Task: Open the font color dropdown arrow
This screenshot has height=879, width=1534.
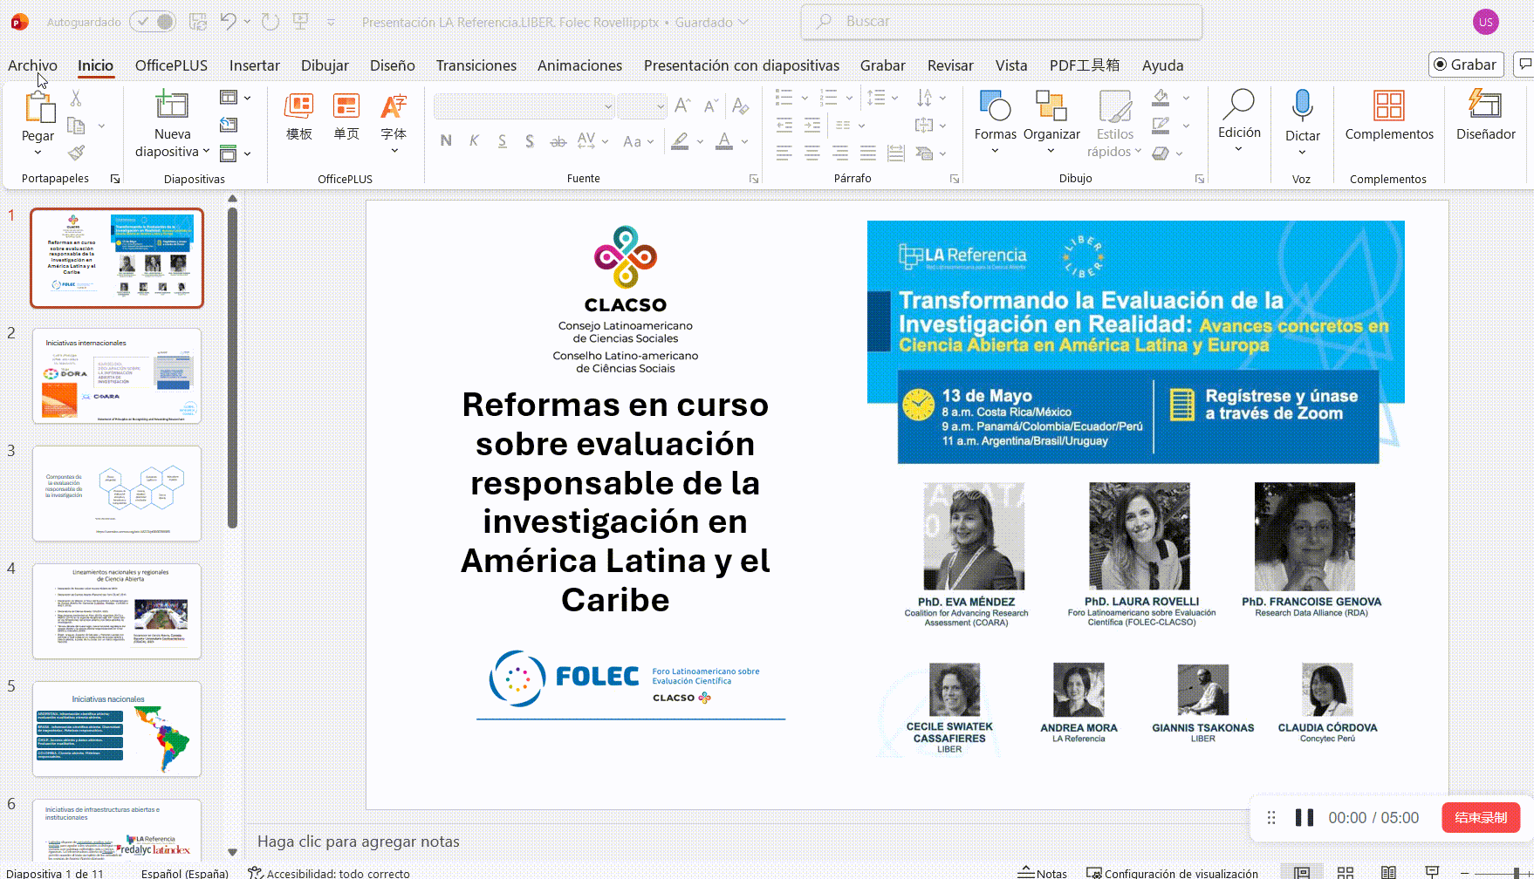Action: 744,141
